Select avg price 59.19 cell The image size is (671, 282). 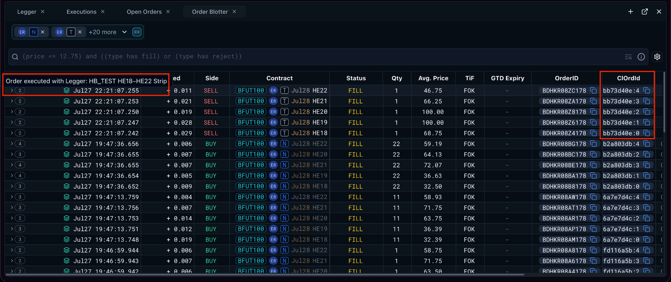[x=433, y=144]
